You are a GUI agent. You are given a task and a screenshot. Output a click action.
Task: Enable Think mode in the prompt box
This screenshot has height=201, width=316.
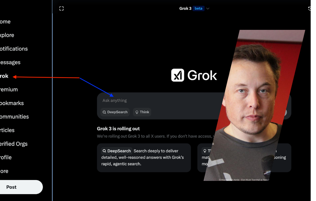[x=142, y=112]
